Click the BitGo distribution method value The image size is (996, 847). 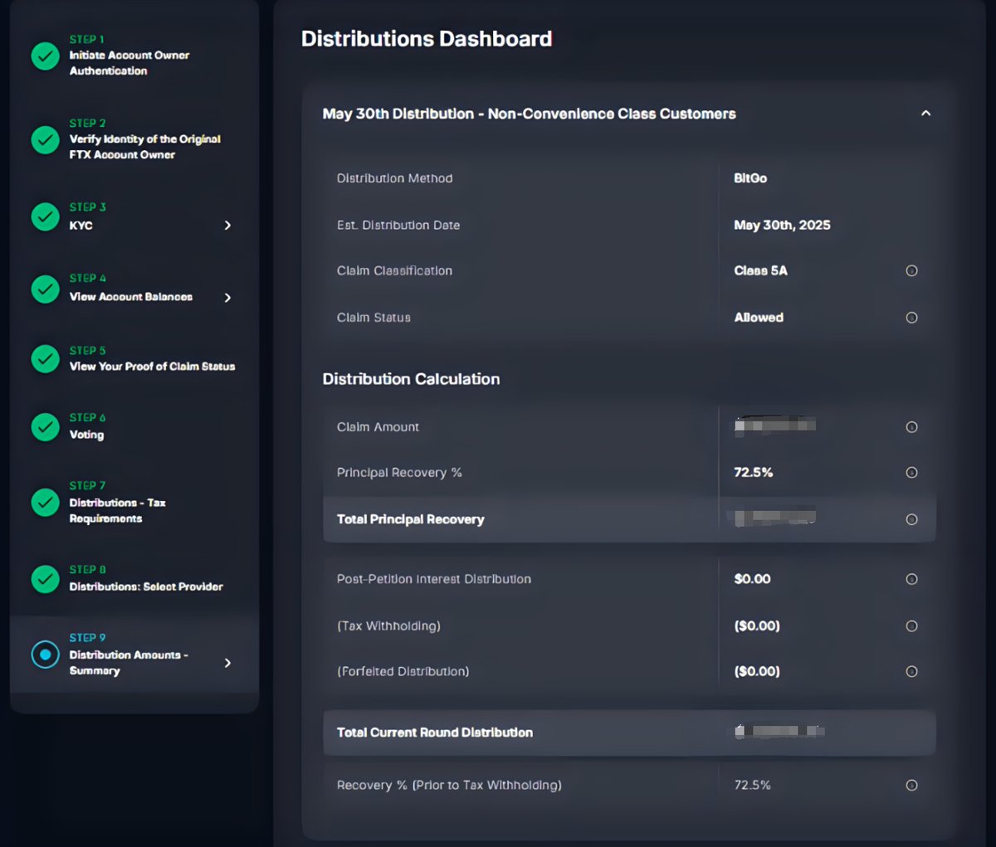pos(750,178)
